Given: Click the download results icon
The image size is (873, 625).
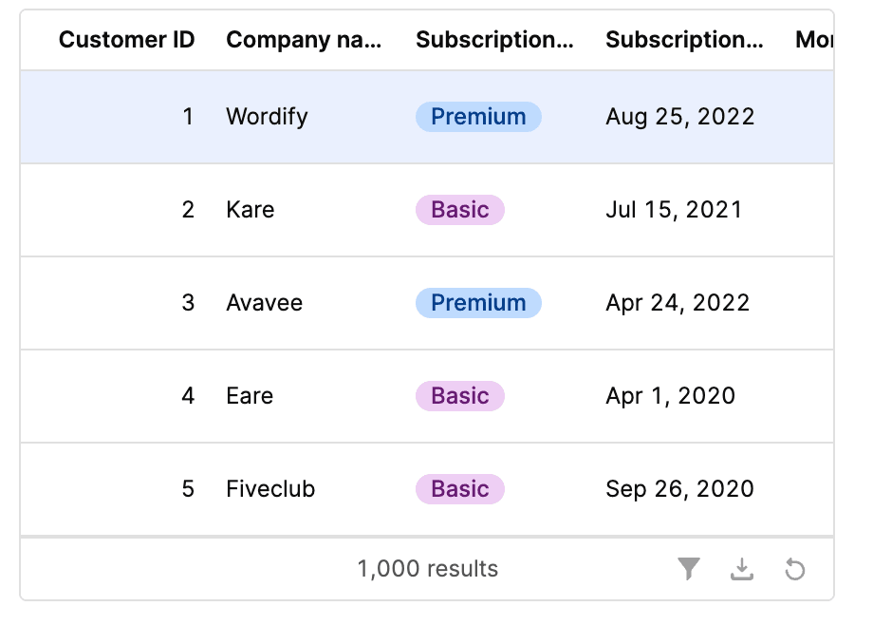Looking at the screenshot, I should pos(742,569).
